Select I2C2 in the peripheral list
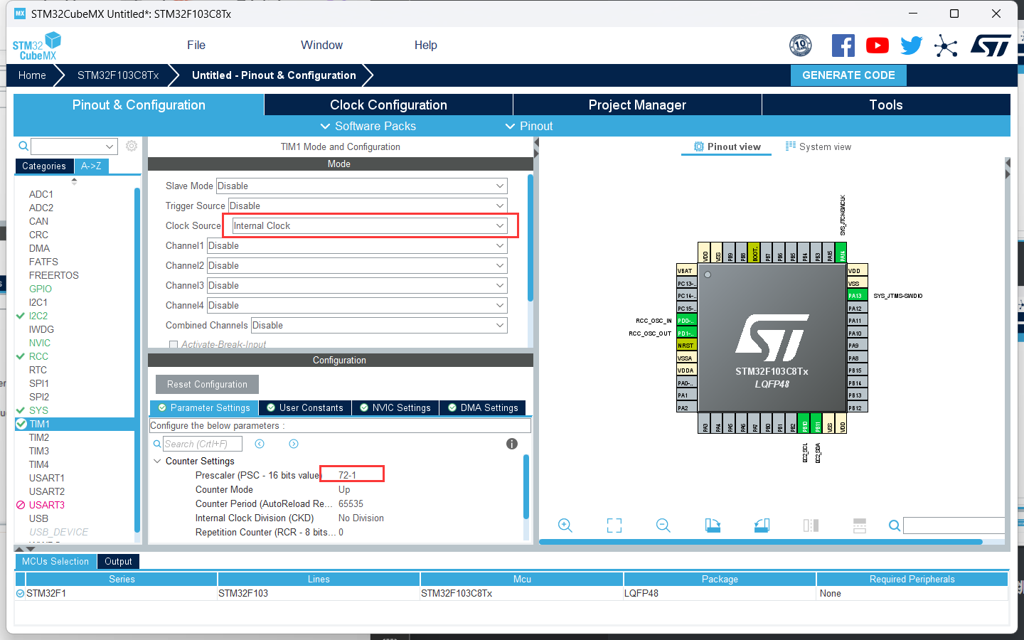This screenshot has height=640, width=1024. click(38, 316)
